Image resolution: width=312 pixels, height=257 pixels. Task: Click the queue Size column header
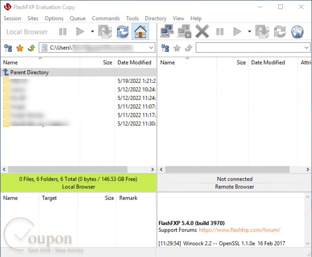point(97,198)
